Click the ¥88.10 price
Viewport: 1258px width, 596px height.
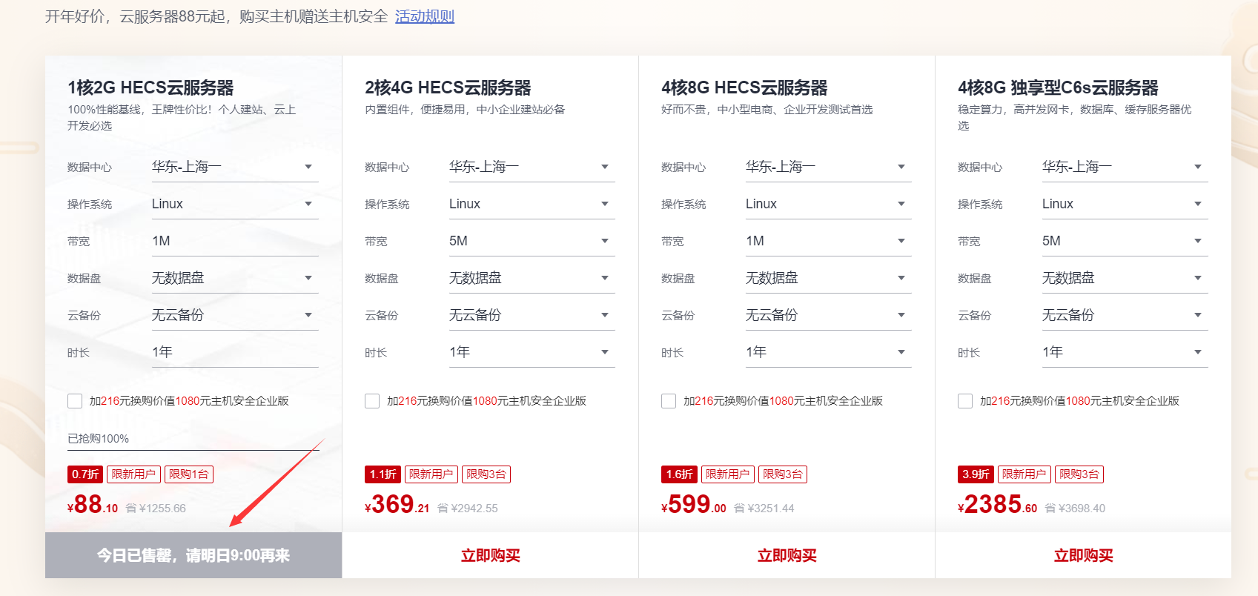click(93, 505)
